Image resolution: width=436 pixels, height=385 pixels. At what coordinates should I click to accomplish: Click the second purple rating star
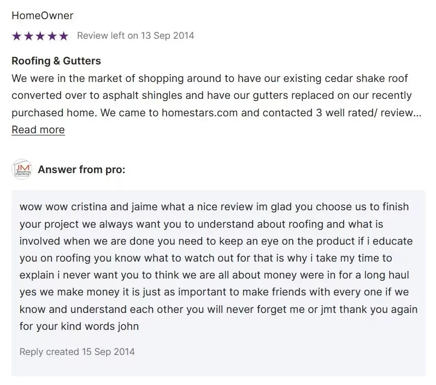point(28,36)
